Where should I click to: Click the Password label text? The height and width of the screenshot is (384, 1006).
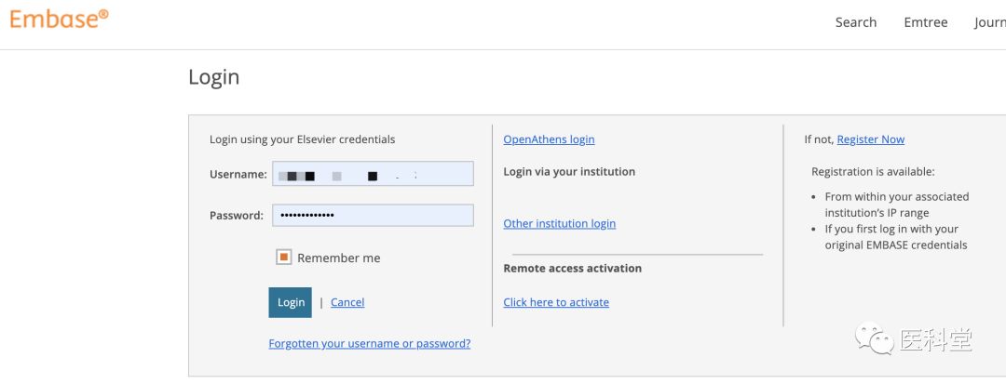(x=237, y=216)
